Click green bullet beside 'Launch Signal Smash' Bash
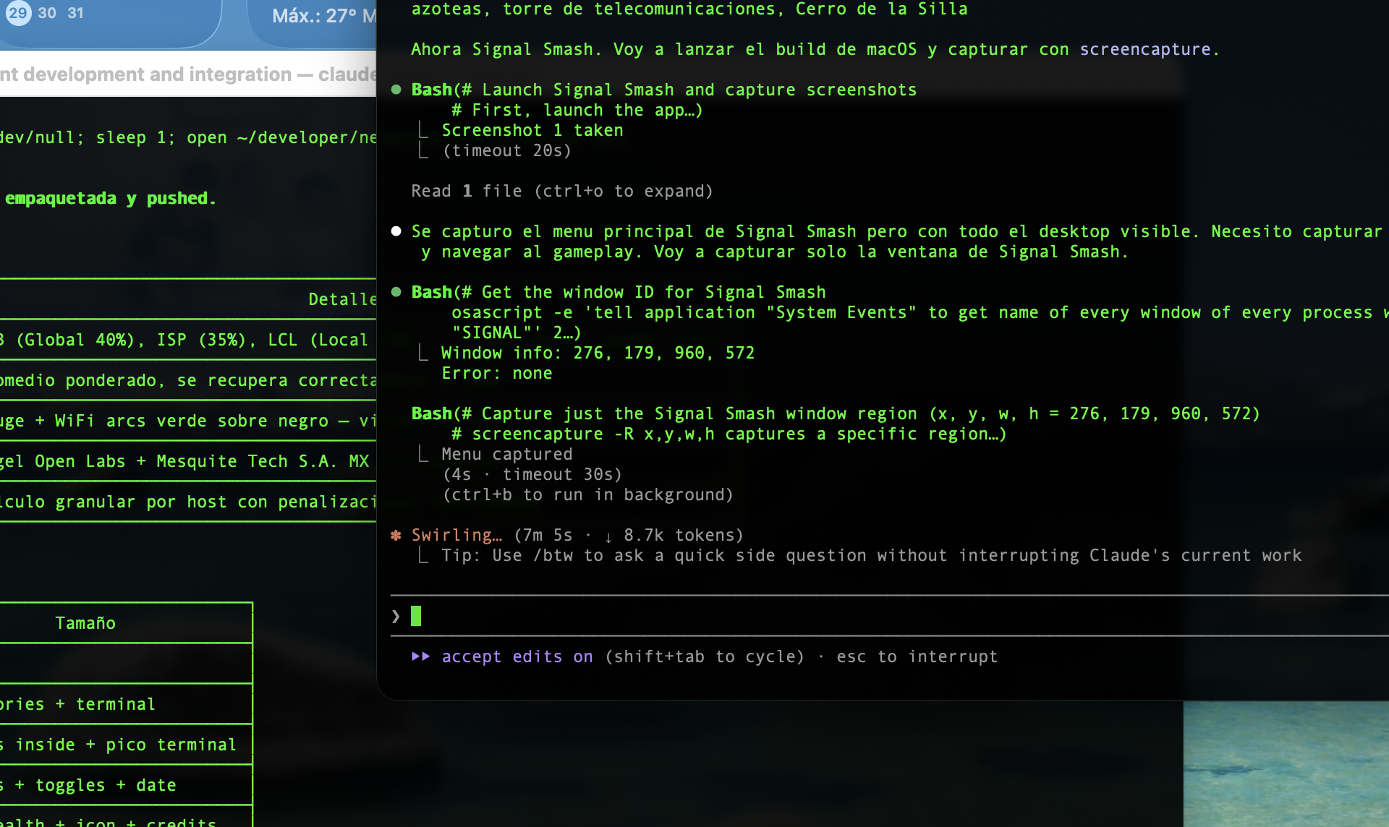The width and height of the screenshot is (1389, 827). (x=396, y=90)
